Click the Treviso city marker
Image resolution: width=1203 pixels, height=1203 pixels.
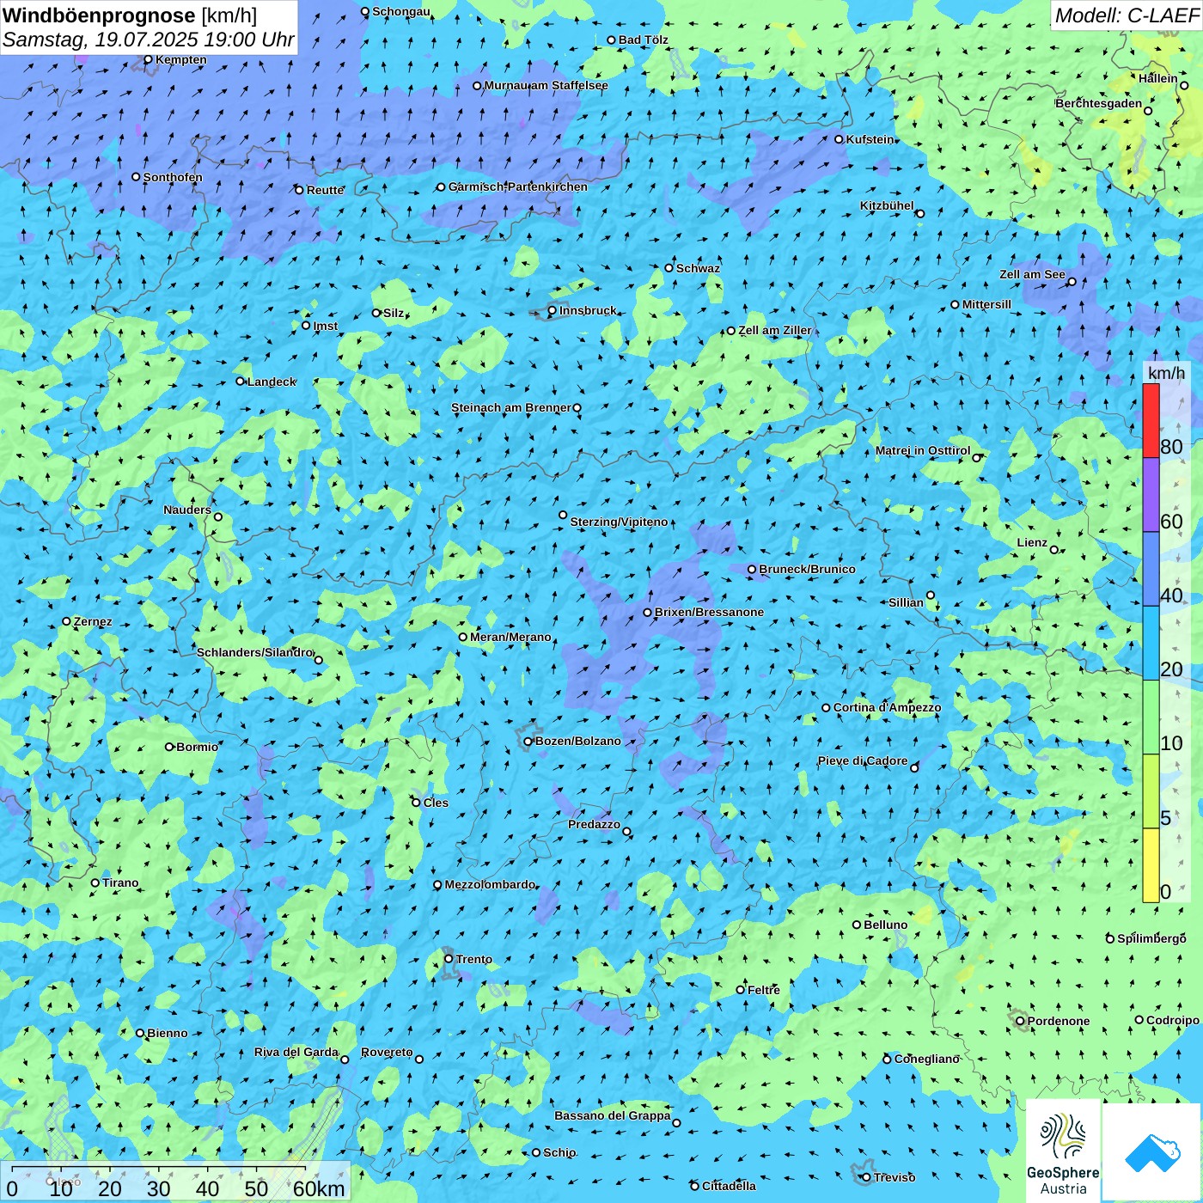[x=866, y=1177]
